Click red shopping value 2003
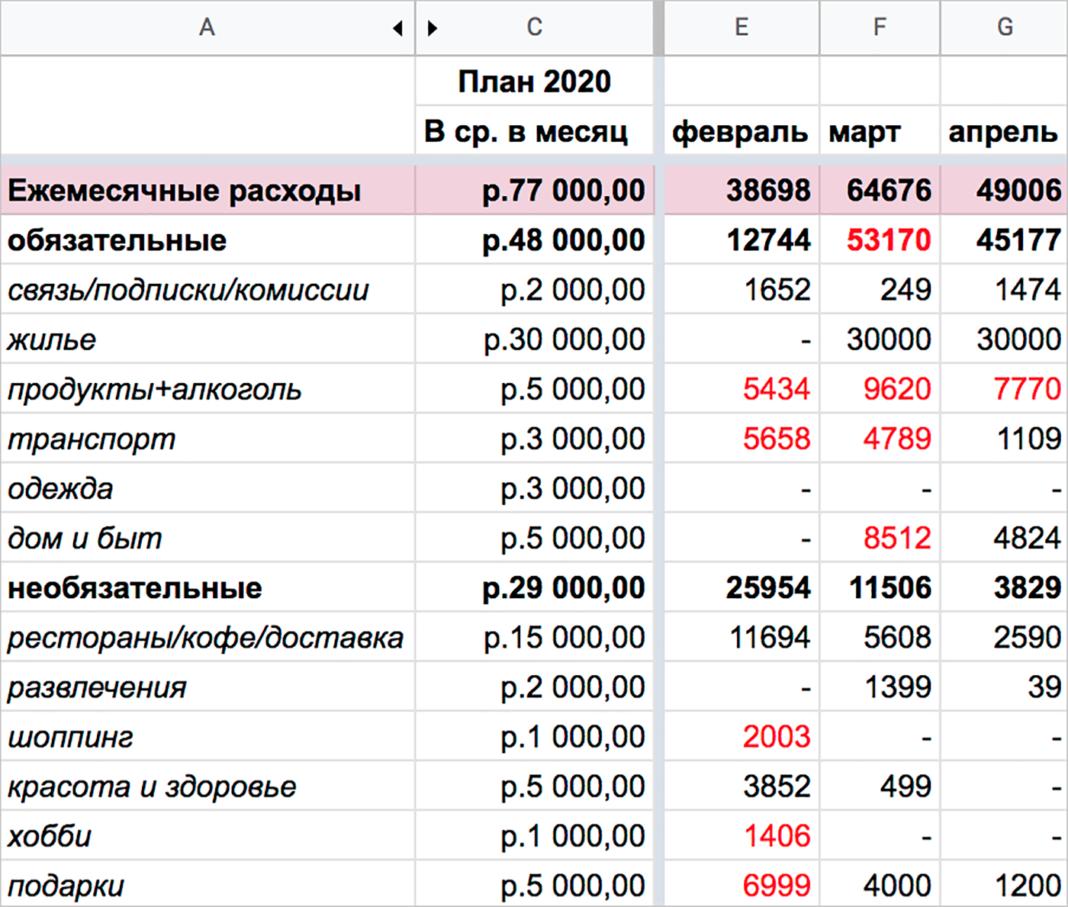The width and height of the screenshot is (1068, 907). 777,737
